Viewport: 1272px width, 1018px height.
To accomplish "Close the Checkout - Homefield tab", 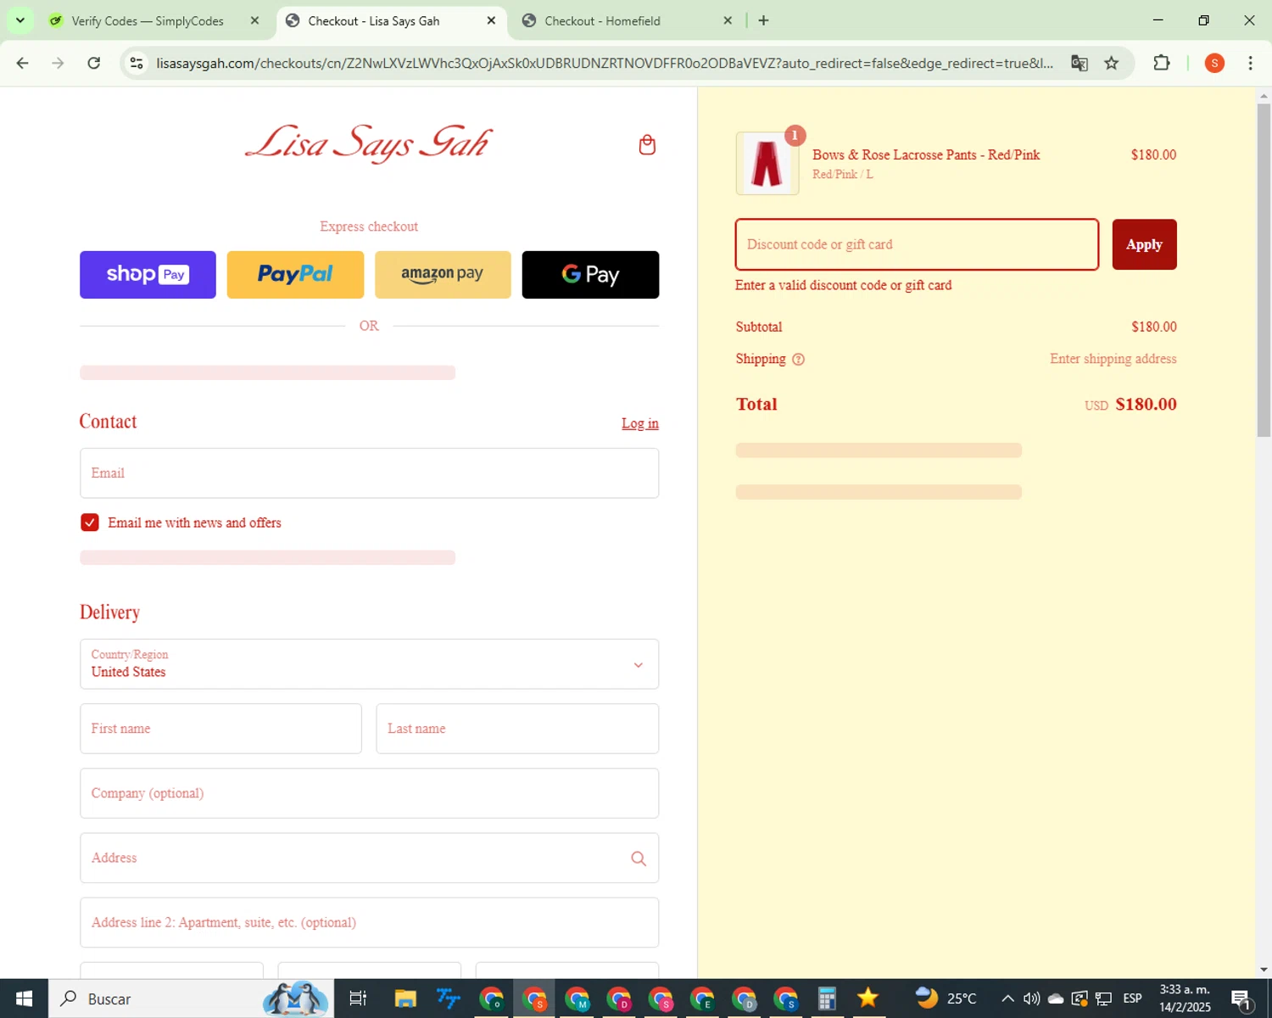I will (x=728, y=20).
